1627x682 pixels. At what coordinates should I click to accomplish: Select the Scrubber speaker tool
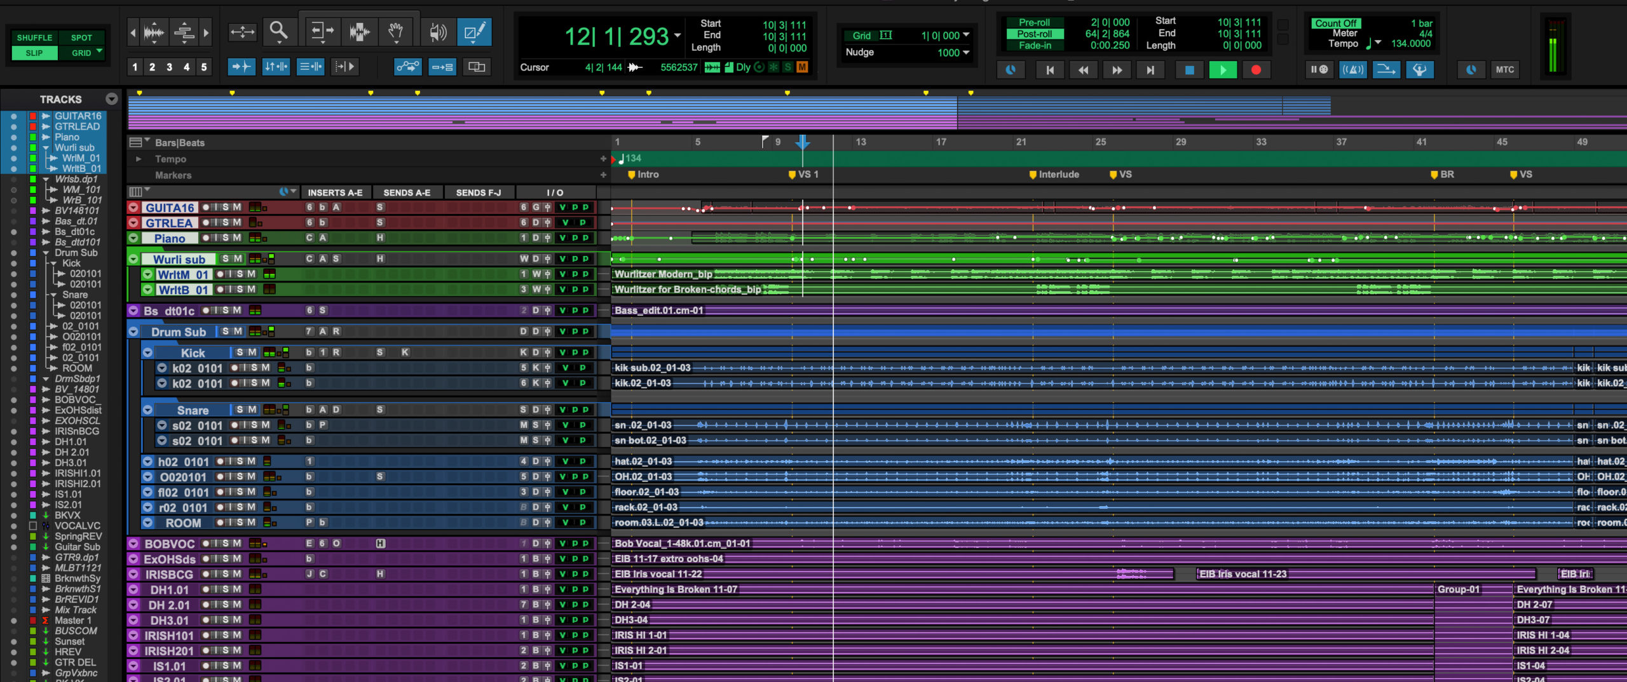[x=438, y=32]
